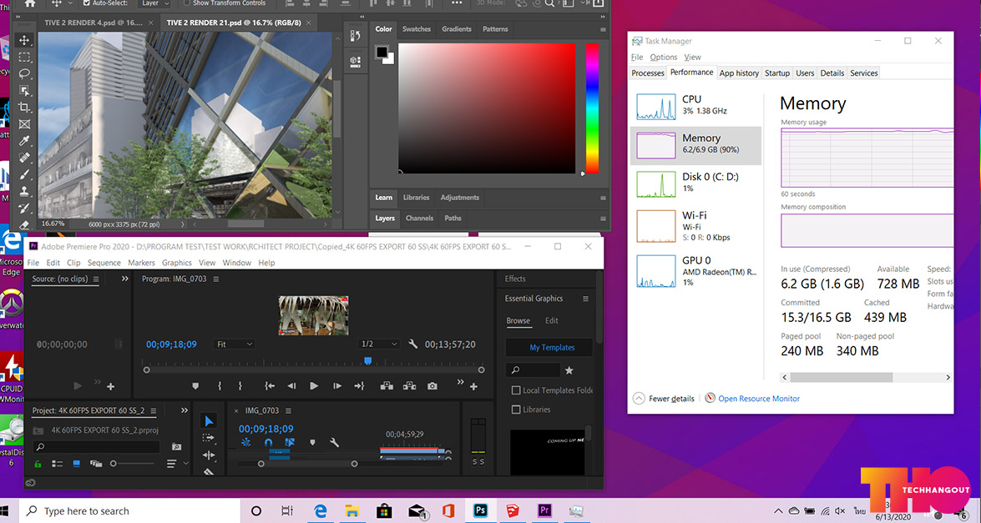This screenshot has width=981, height=523.
Task: Toggle Snap magnet in the timeline
Action: 268,442
